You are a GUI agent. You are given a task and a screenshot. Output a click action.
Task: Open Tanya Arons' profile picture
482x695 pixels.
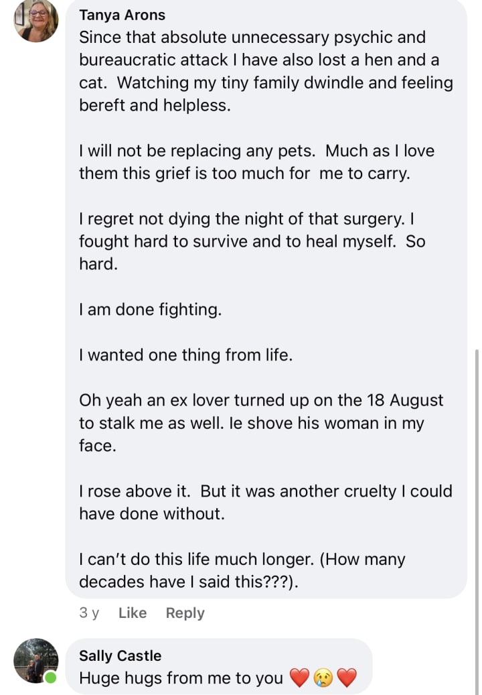[x=36, y=20]
